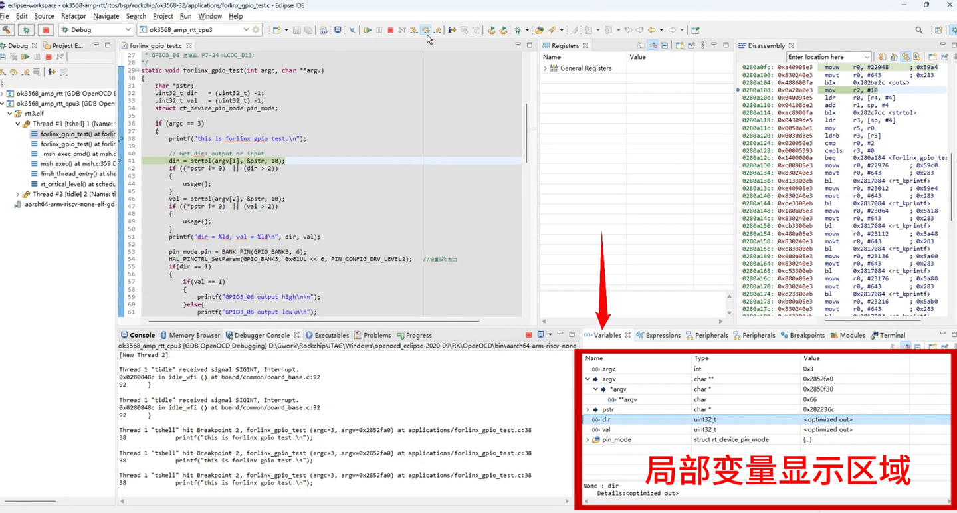Open the Terminal tab
This screenshot has width=957, height=513.
click(x=888, y=336)
